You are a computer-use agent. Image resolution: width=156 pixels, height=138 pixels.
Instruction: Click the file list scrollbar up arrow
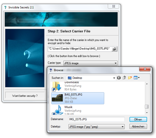(147, 84)
